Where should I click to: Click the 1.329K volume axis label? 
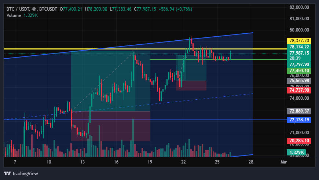296,153
